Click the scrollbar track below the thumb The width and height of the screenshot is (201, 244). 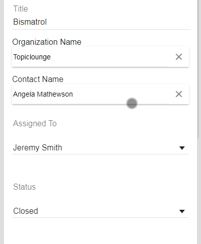(199, 191)
